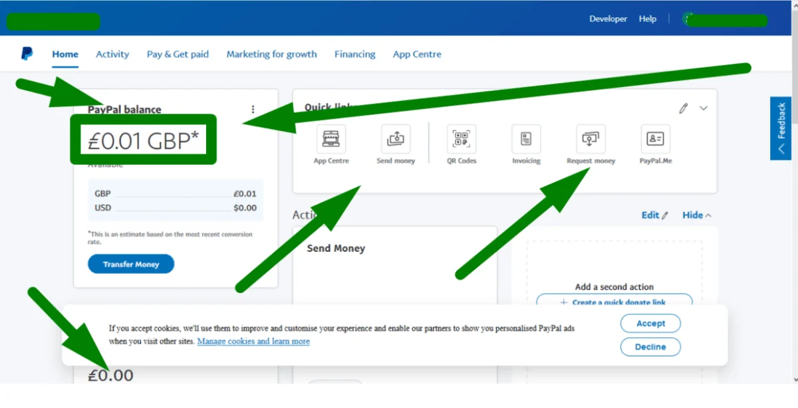Open the Feedback side tab
The width and height of the screenshot is (798, 408).
[781, 128]
